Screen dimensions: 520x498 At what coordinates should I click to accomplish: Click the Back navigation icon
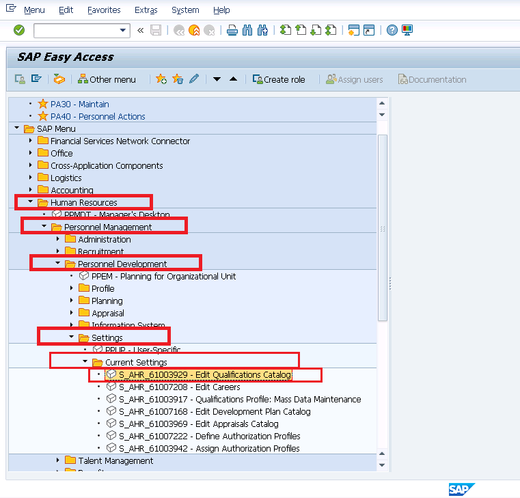179,30
